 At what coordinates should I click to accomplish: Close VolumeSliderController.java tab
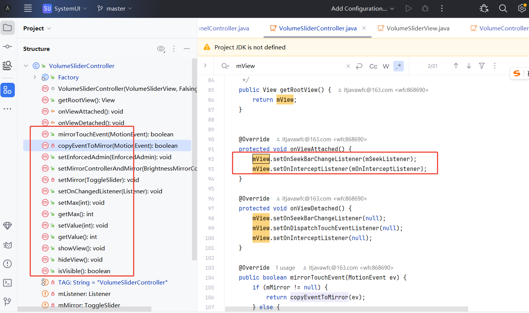click(364, 28)
